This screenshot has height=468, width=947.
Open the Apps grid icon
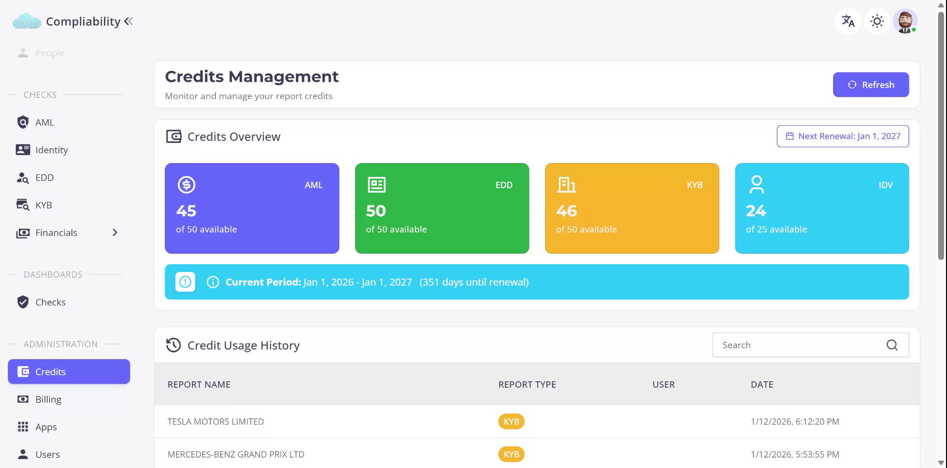(23, 427)
